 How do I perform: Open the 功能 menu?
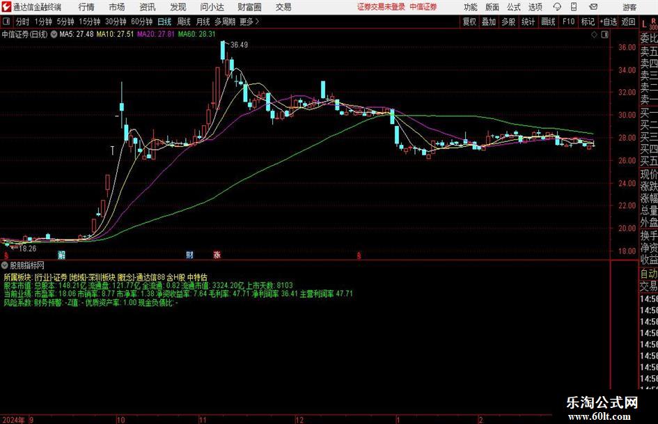point(471,7)
